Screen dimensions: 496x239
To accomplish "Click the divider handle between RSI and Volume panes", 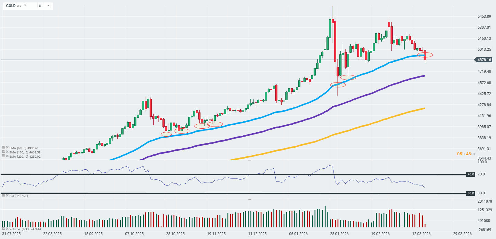I will coord(250,199).
